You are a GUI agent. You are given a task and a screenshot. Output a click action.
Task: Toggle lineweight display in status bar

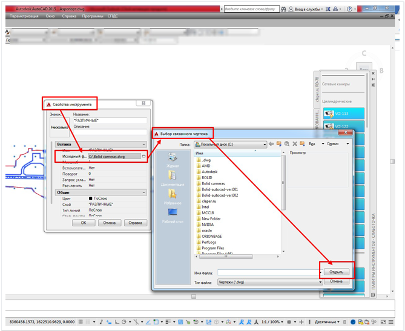pyautogui.click(x=168, y=322)
